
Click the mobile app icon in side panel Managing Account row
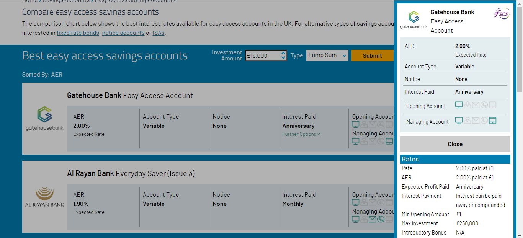pyautogui.click(x=493, y=121)
